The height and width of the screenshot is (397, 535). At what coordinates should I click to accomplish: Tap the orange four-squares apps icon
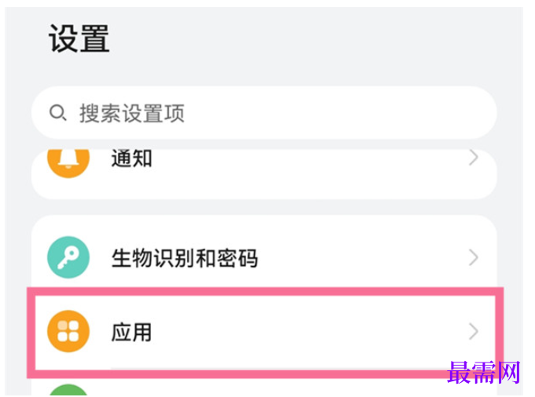[x=68, y=331]
